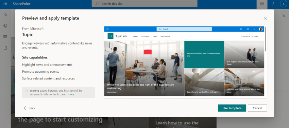The height and width of the screenshot is (128, 289).
Task: Click the preview pane vertical scrollbar
Action: (x=266, y=39)
